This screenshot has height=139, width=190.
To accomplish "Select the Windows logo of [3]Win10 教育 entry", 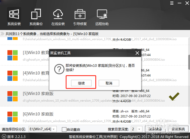I will tap(13, 55).
